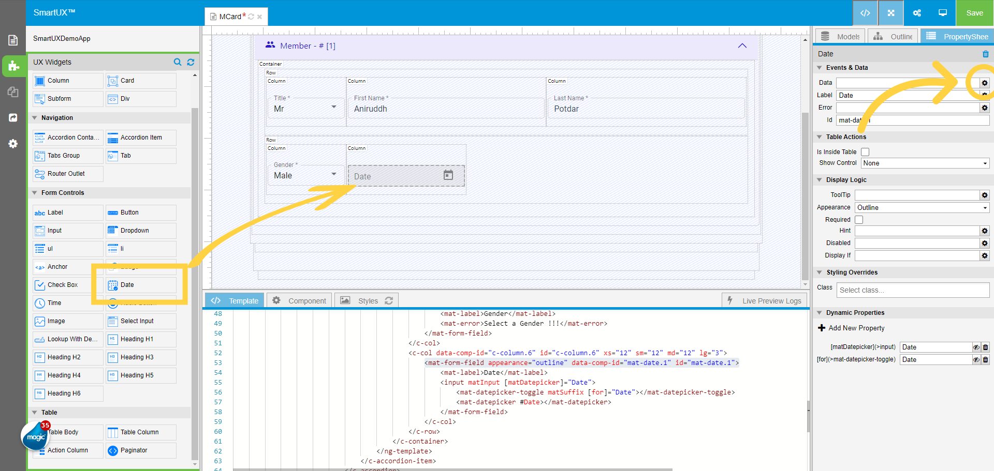Click the Select class input field
994x471 pixels.
(912, 290)
